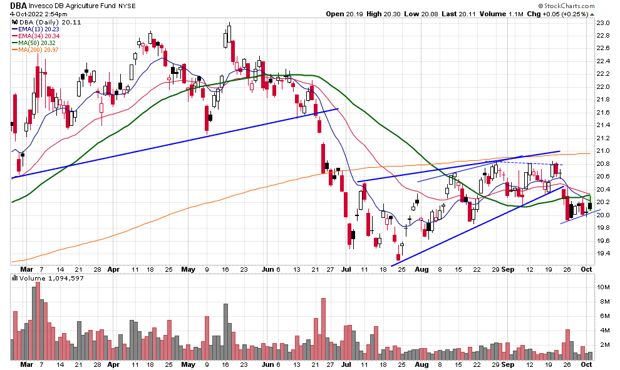Viewport: 620px width, 370px height.
Task: Click the date stamp 4-Oct-2022 2:54pm
Action: (39, 14)
